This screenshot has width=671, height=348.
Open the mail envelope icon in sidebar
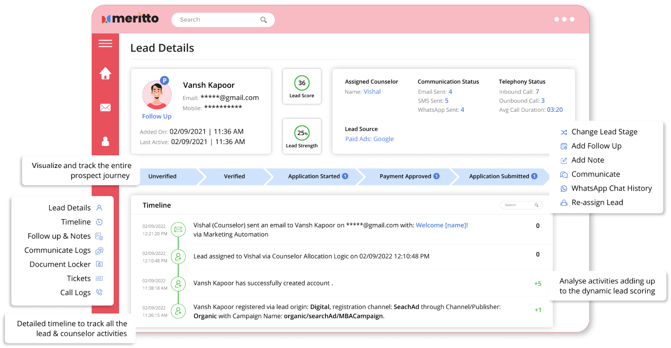[105, 108]
